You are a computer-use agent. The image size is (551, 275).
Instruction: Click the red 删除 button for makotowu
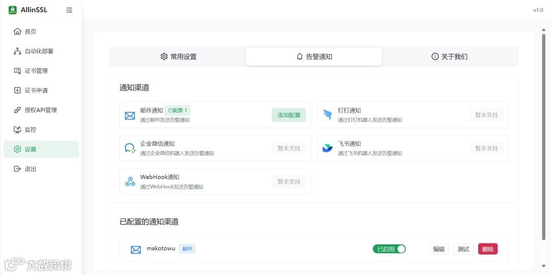point(488,249)
